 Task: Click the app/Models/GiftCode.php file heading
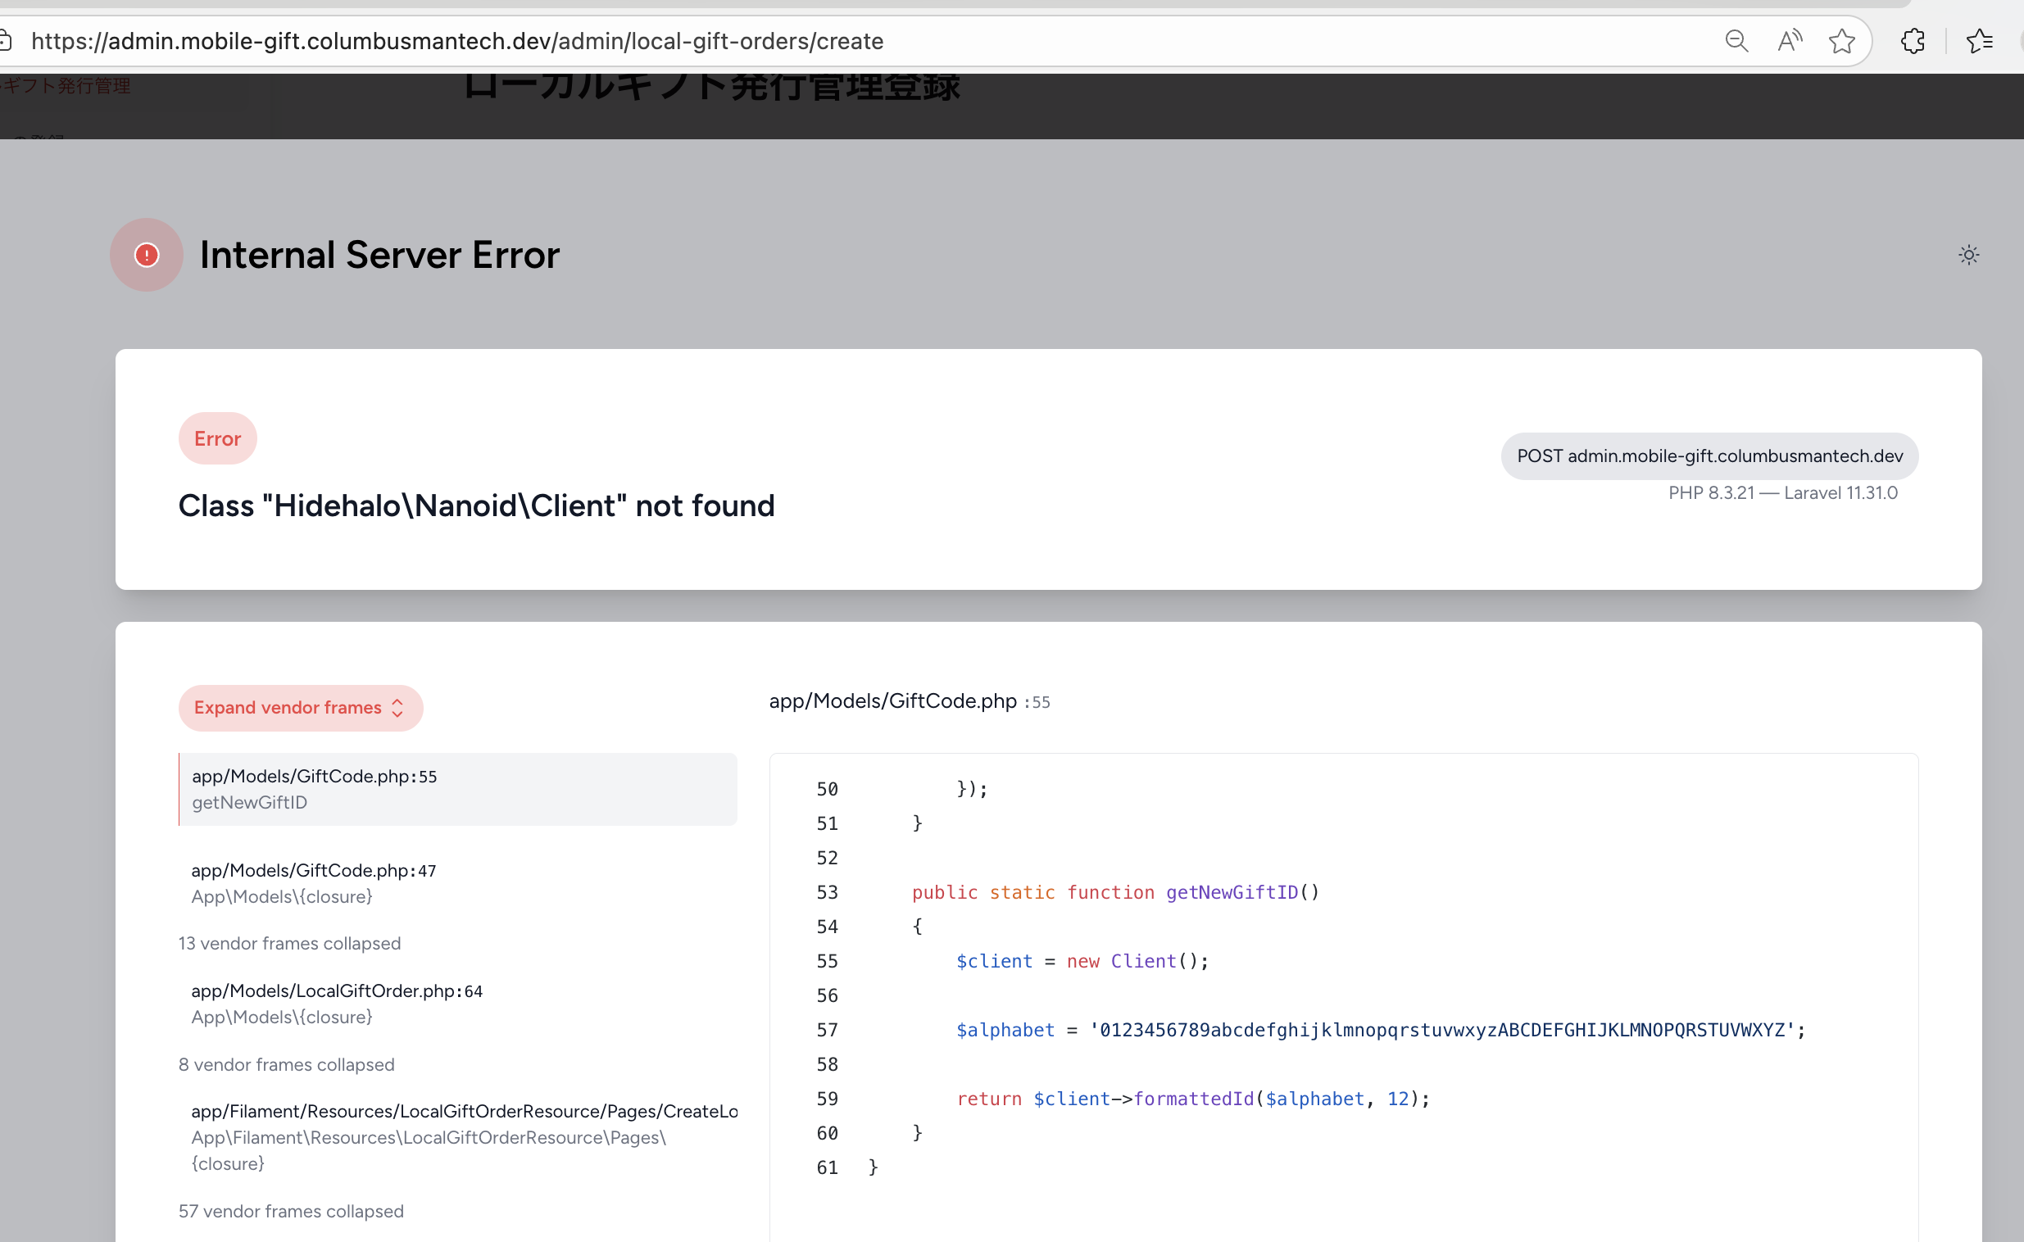(892, 700)
